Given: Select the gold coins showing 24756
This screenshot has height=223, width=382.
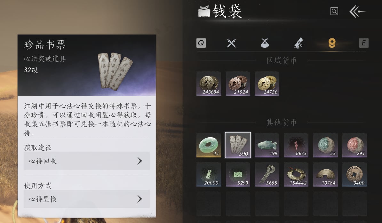Looking at the screenshot, I should 267,84.
